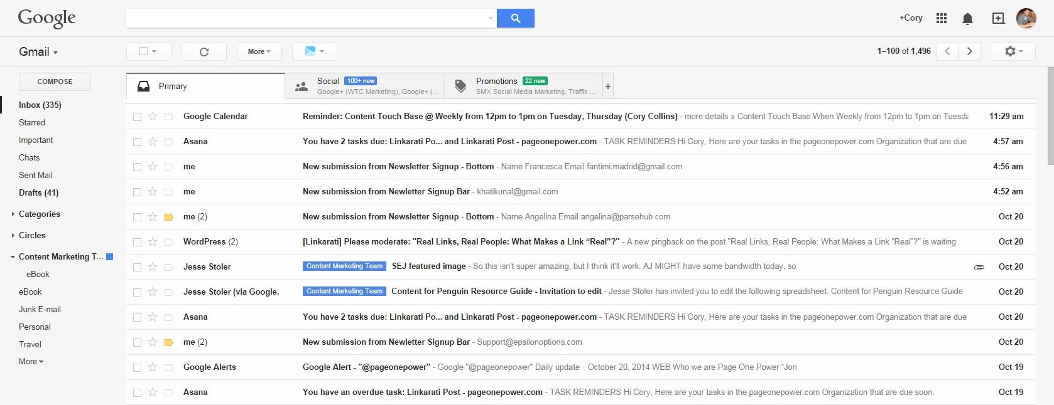The image size is (1054, 405).
Task: Switch to the Promotions tab
Action: (x=523, y=86)
